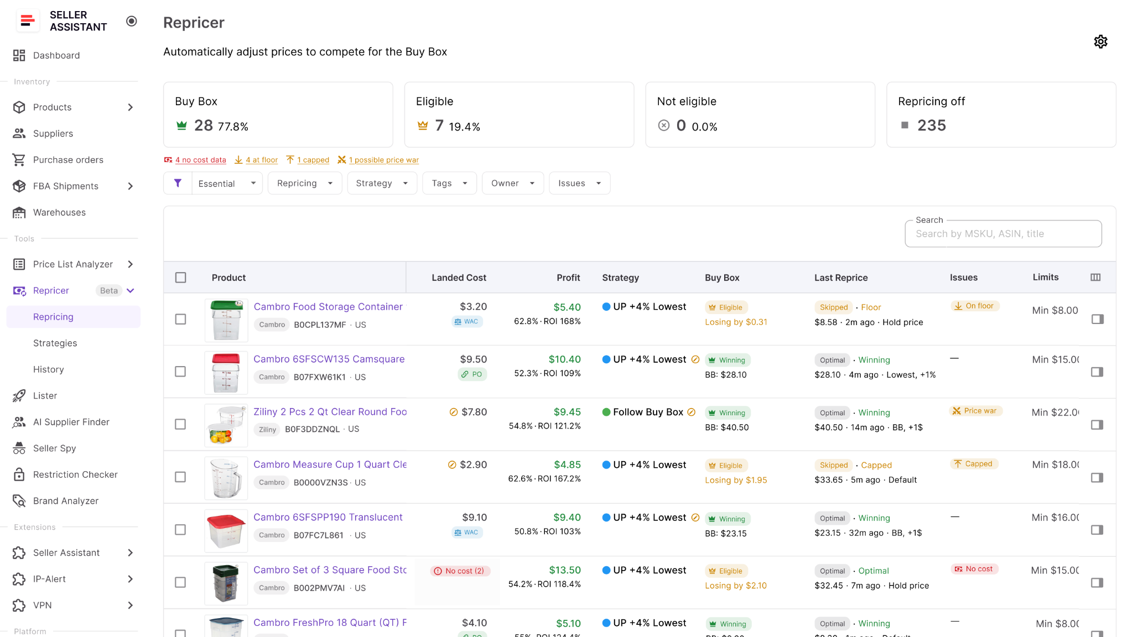Click the Brand Analyzer icon
The width and height of the screenshot is (1133, 637).
tap(19, 500)
